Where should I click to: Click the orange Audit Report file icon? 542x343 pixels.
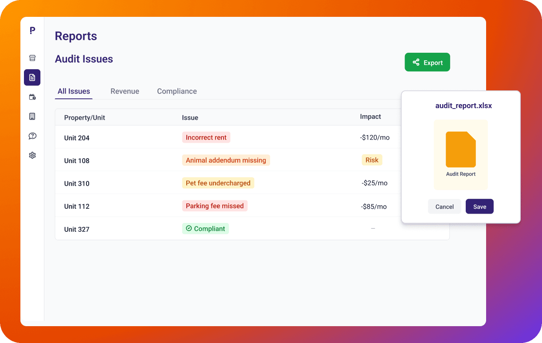[461, 149]
